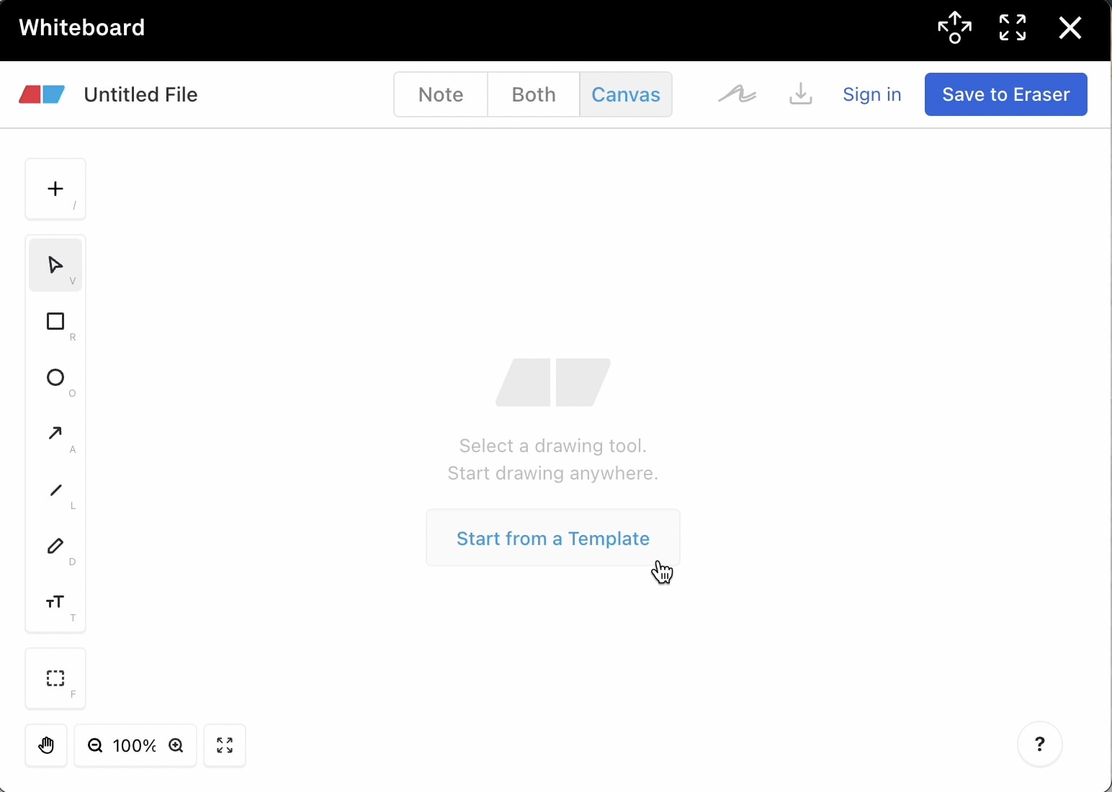
Task: Select the Frame tool
Action: pos(55,678)
